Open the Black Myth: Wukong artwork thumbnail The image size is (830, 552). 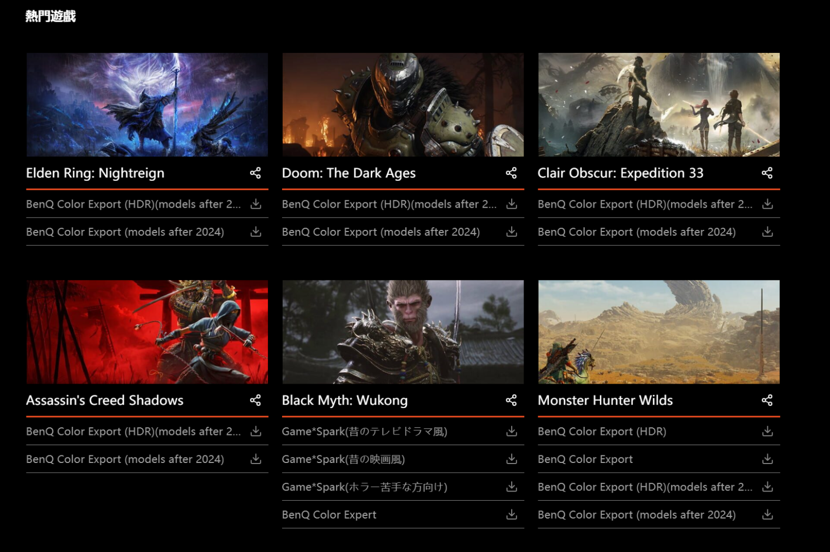[403, 332]
